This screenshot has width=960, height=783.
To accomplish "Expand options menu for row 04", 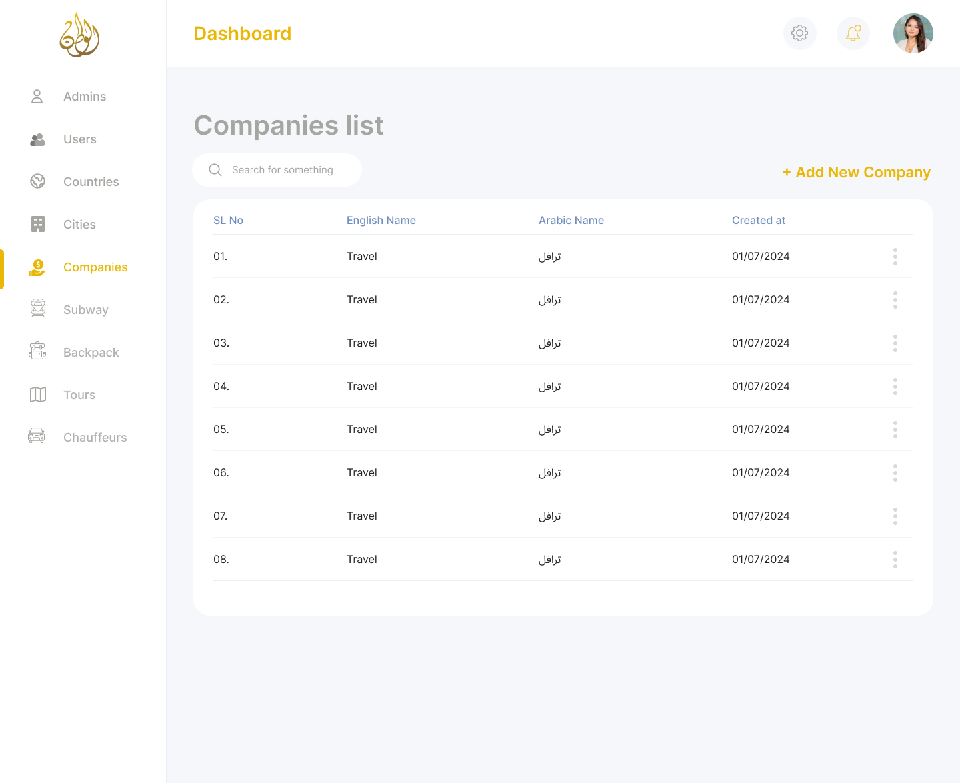I will tap(895, 387).
